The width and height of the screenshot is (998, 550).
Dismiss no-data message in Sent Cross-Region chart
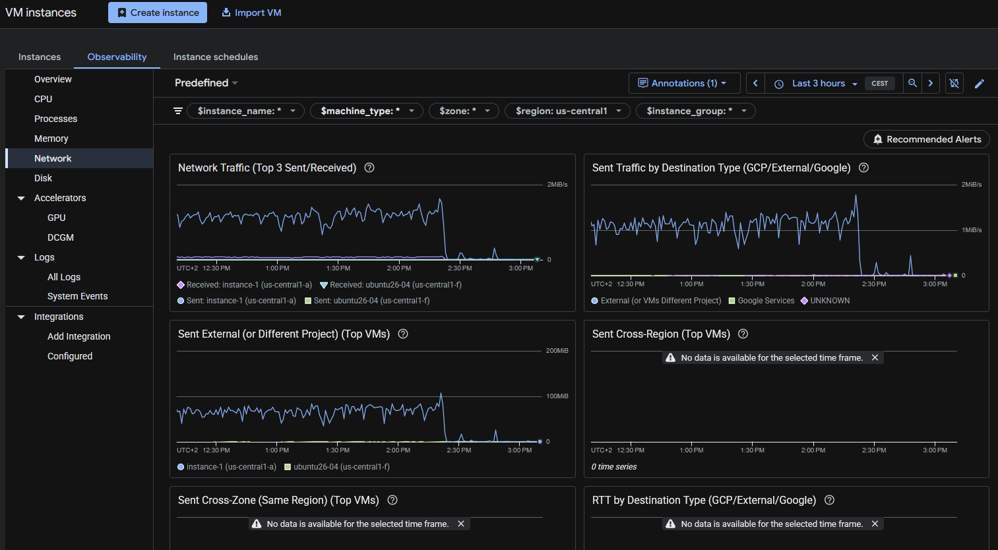click(875, 357)
